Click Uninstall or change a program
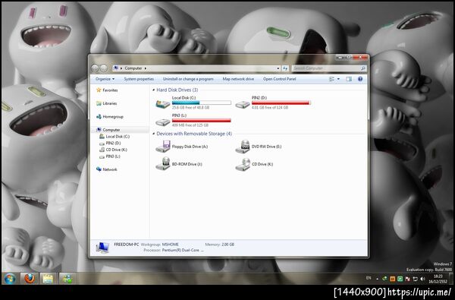The image size is (455, 300). pos(188,79)
